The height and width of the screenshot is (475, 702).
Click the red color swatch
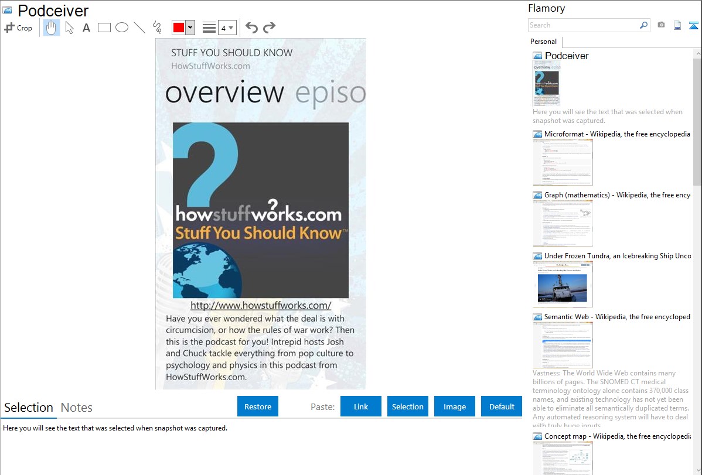pyautogui.click(x=179, y=28)
